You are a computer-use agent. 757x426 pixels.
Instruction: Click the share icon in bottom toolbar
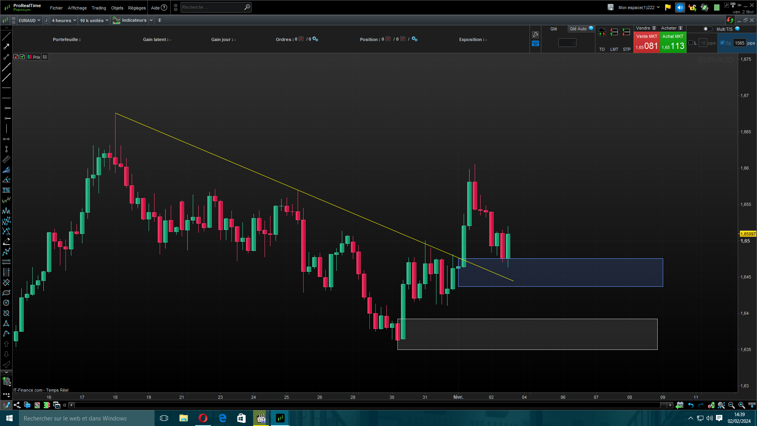coord(17,405)
